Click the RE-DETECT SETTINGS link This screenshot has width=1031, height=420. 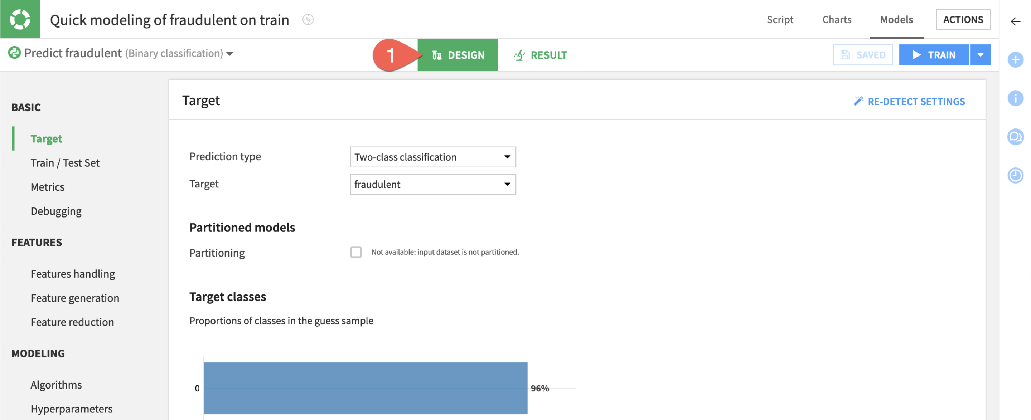(x=909, y=102)
